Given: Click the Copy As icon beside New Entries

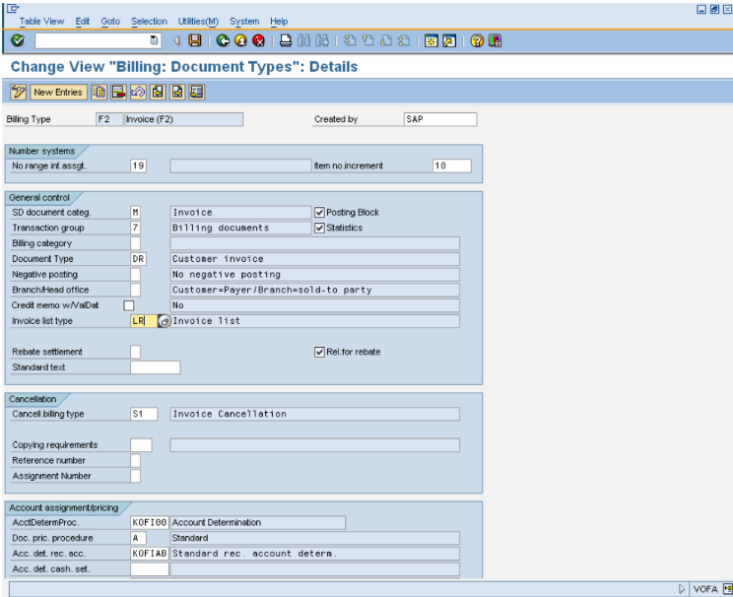Looking at the screenshot, I should pos(100,92).
